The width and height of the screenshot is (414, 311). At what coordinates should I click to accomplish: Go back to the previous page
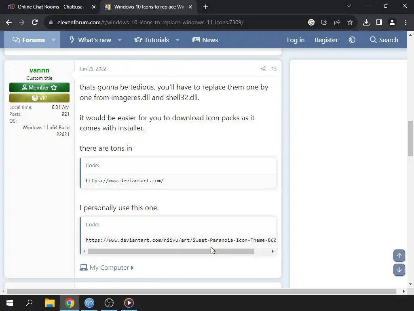9,23
